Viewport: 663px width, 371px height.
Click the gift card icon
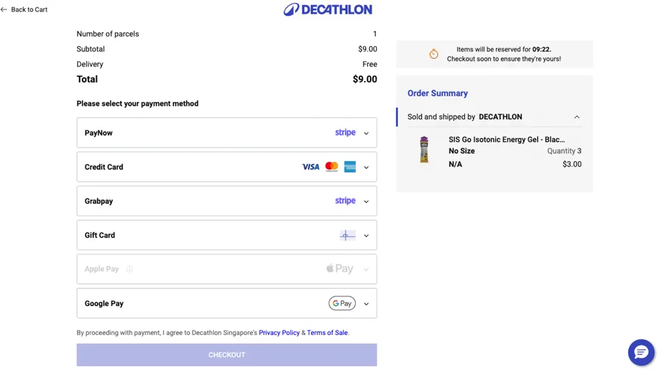[347, 236]
